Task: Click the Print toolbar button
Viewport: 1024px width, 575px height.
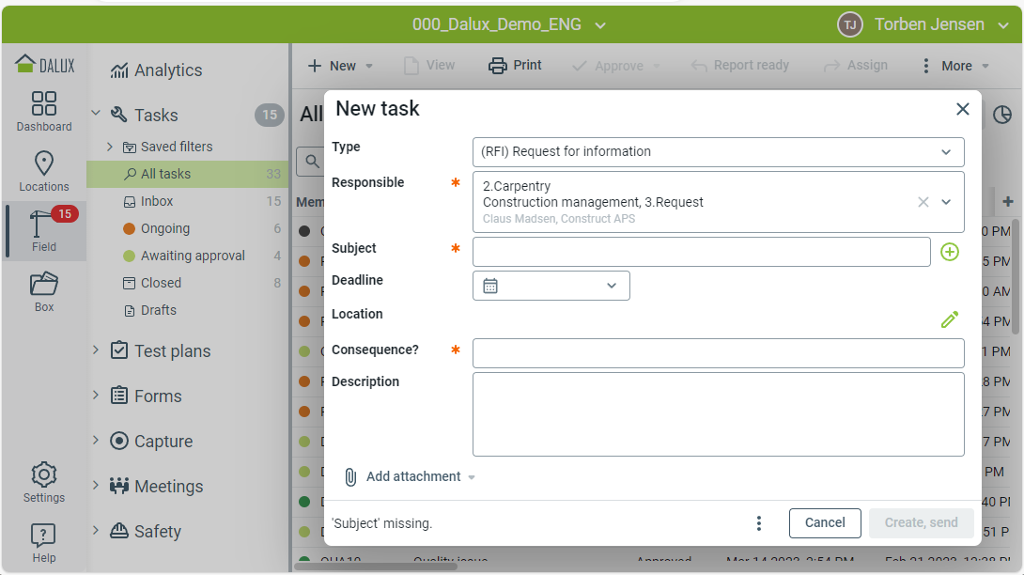Action: pyautogui.click(x=516, y=66)
